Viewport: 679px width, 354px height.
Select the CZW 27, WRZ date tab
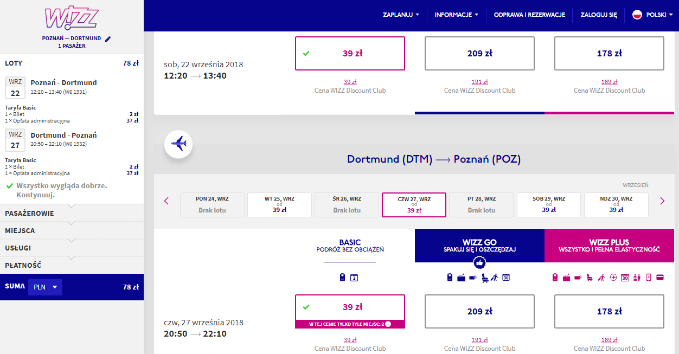(x=414, y=205)
